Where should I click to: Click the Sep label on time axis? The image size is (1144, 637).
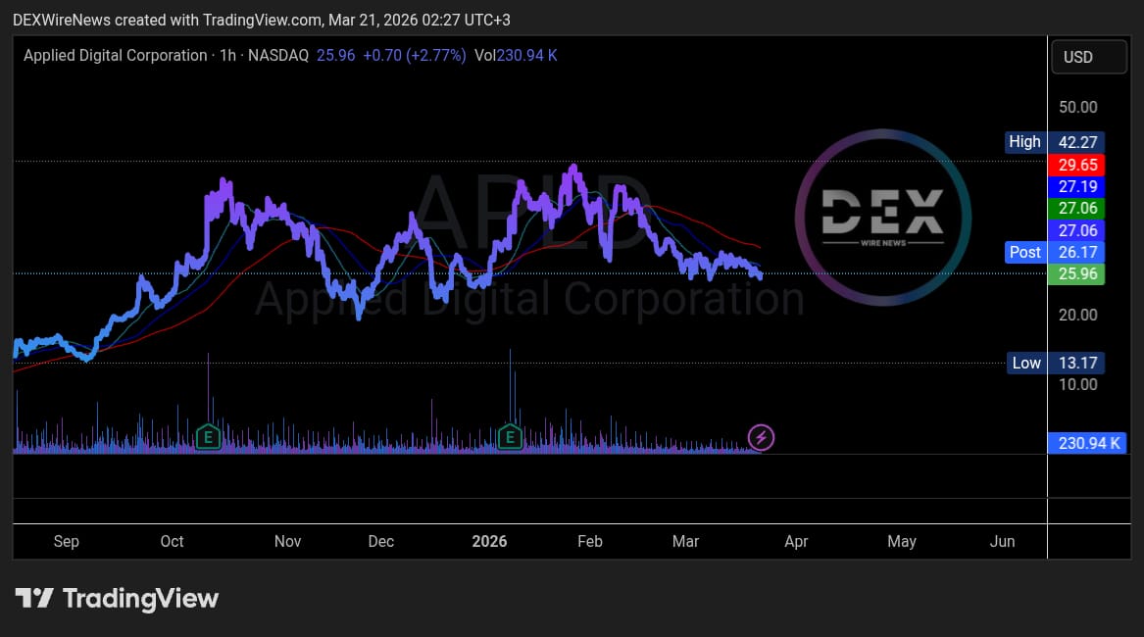tap(67, 541)
